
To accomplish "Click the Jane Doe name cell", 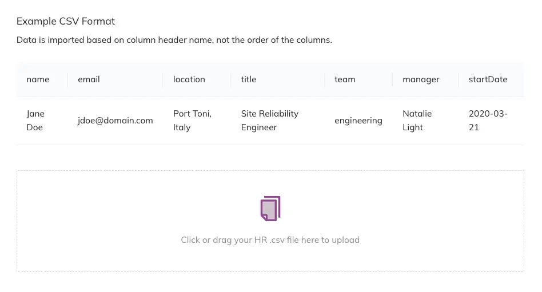I will (35, 121).
